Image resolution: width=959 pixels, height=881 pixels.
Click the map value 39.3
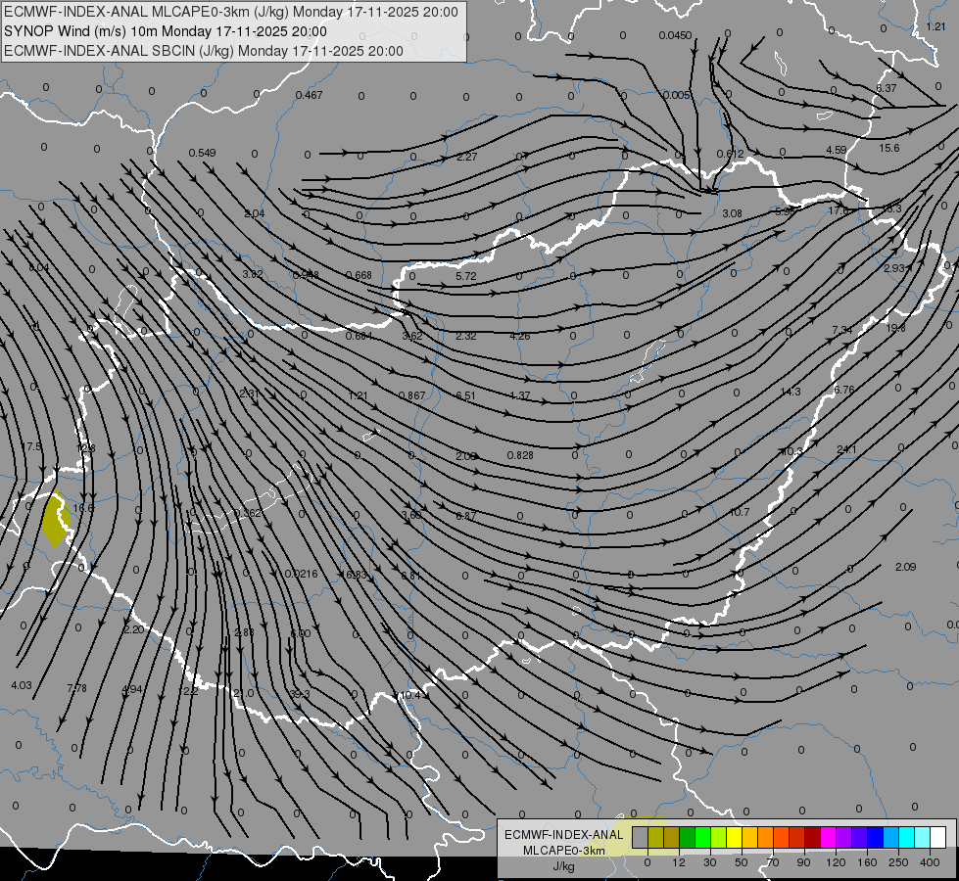click(300, 695)
